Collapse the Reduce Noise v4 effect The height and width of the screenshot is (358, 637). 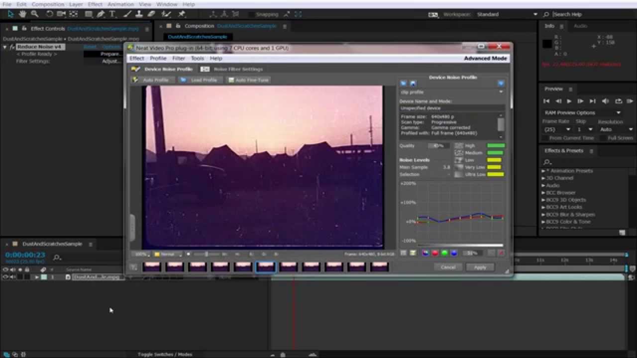click(5, 47)
